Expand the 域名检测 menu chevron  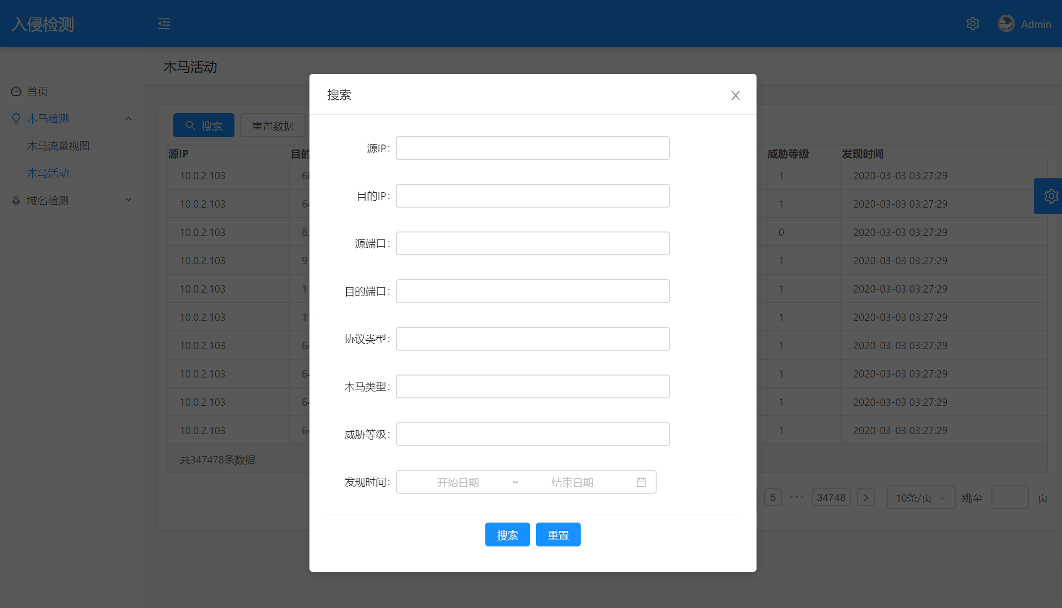click(128, 200)
